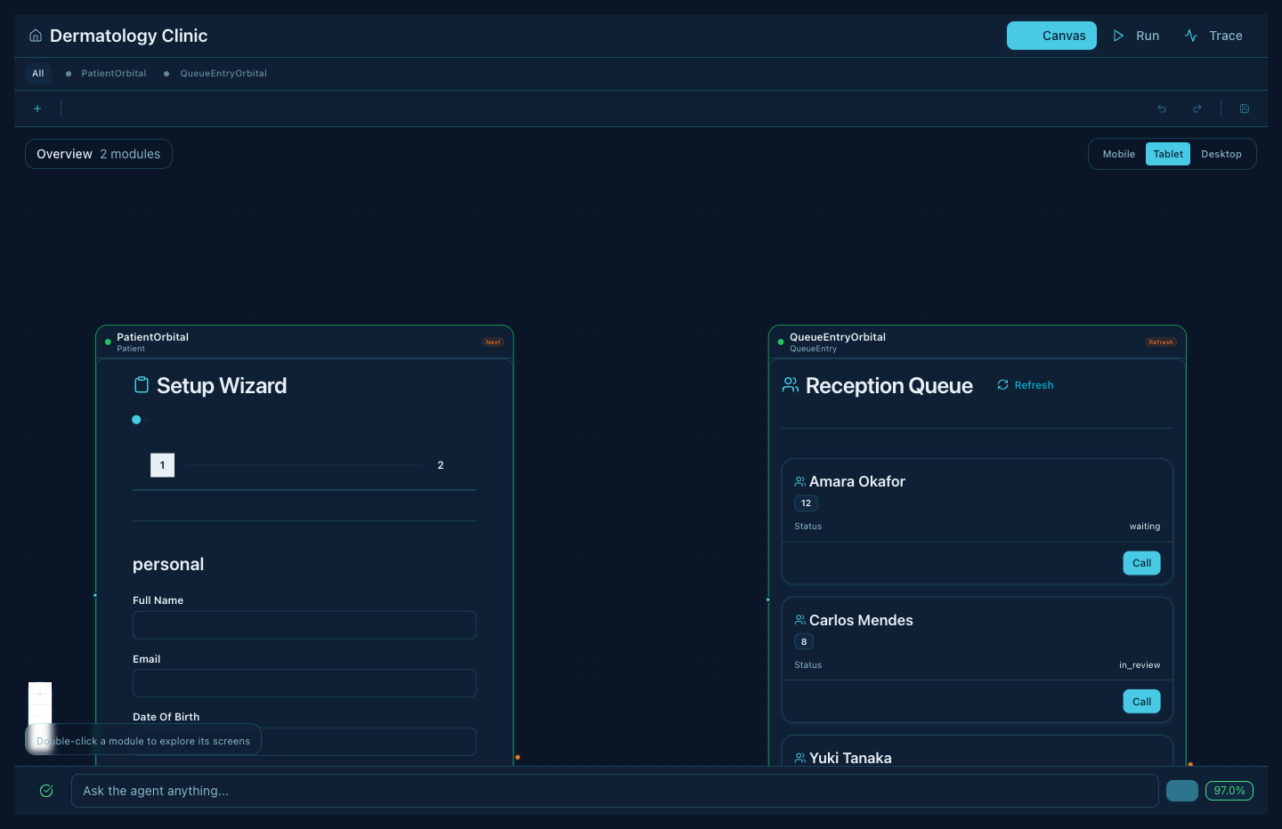Select the Tablet viewport option
Screen dimensions: 1282x829
[x=1168, y=154]
